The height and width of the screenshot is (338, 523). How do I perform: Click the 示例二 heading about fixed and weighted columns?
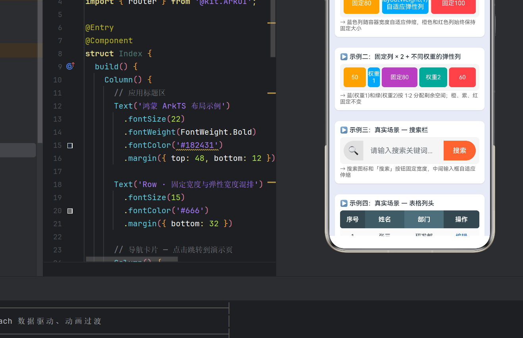point(405,57)
